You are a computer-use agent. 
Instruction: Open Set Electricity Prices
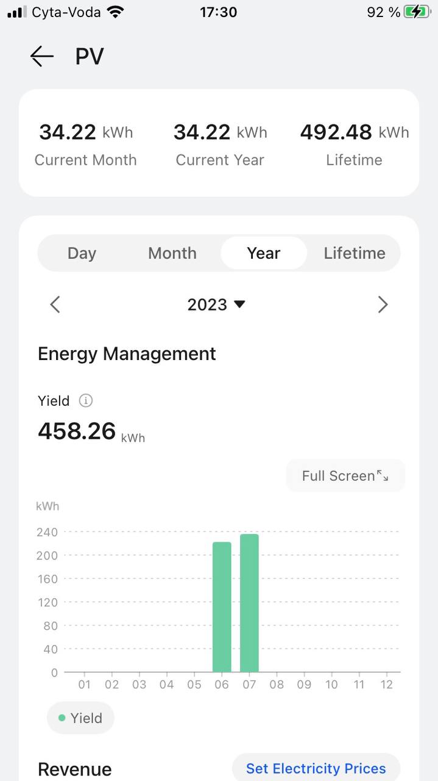(x=316, y=768)
